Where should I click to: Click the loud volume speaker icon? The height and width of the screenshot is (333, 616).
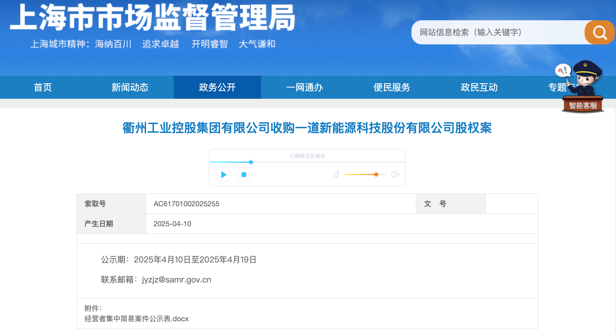395,175
